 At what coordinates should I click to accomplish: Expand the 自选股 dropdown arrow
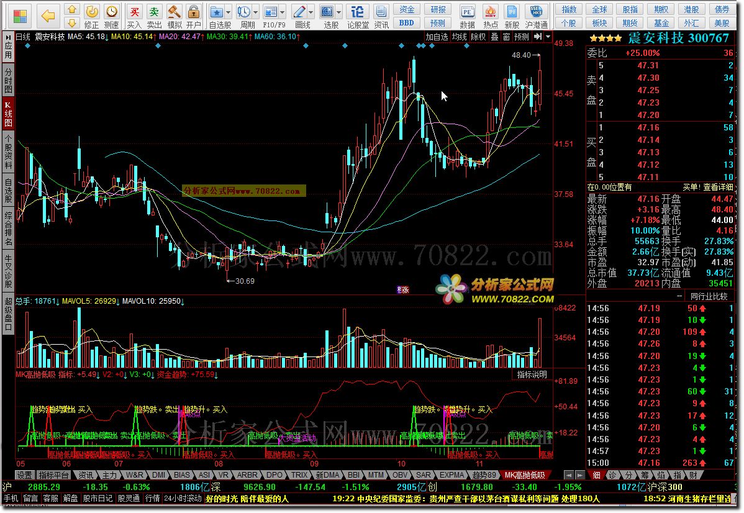(228, 12)
